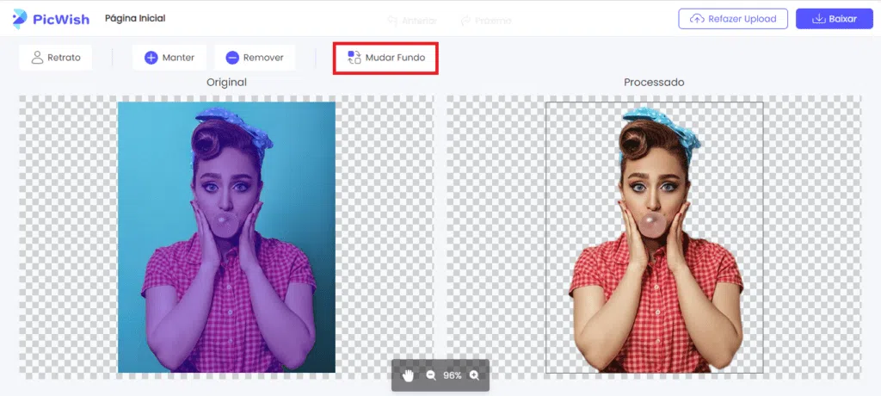881x396 pixels.
Task: Click the Original label text
Action: coord(226,82)
